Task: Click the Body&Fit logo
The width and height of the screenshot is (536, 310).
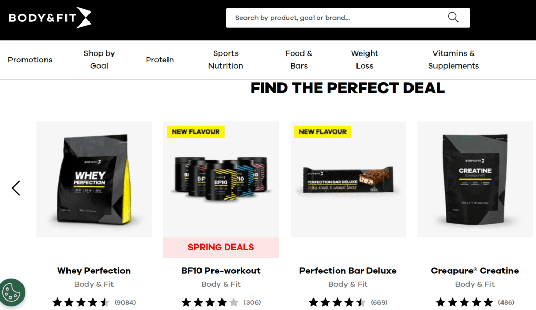Action: pyautogui.click(x=50, y=17)
